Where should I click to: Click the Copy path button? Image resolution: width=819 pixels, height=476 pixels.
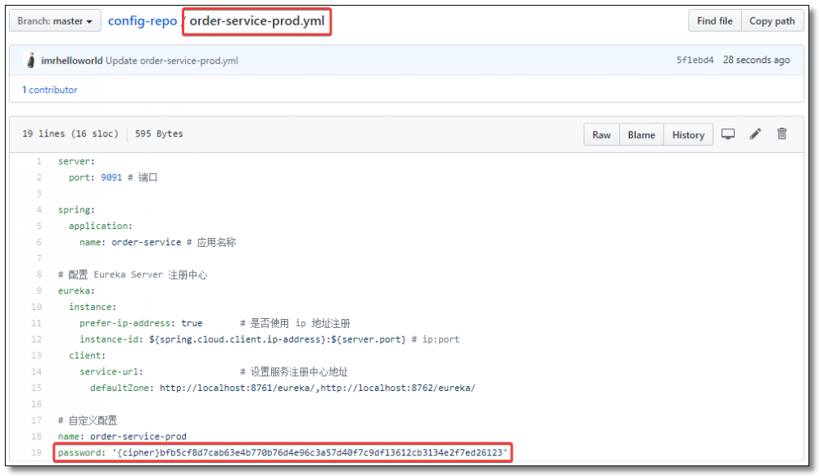[x=772, y=21]
